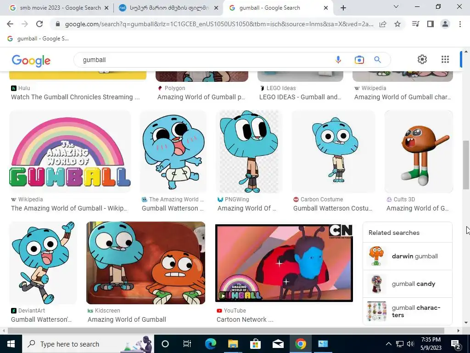Go back with the browser back arrow

pos(10,24)
